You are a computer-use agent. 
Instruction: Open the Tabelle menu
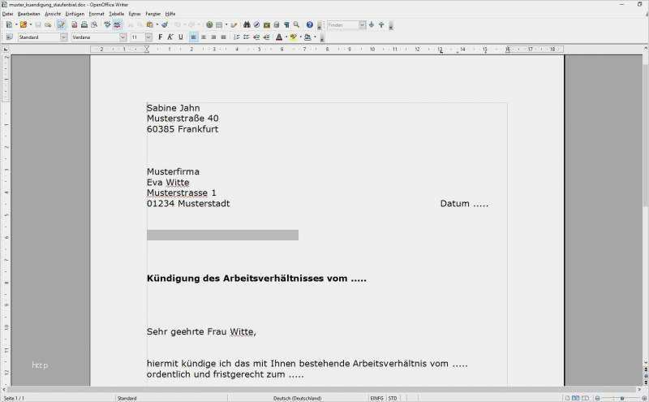(x=117, y=14)
